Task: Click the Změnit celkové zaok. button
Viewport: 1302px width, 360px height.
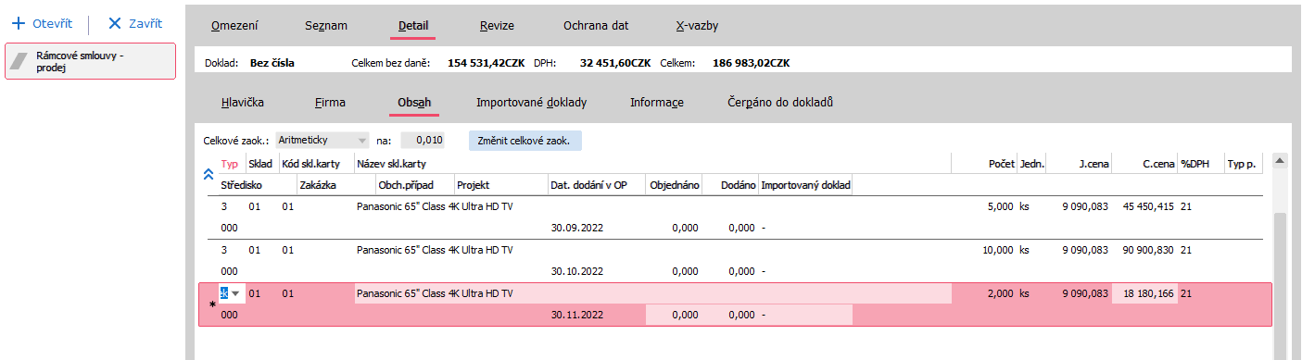Action: [525, 141]
